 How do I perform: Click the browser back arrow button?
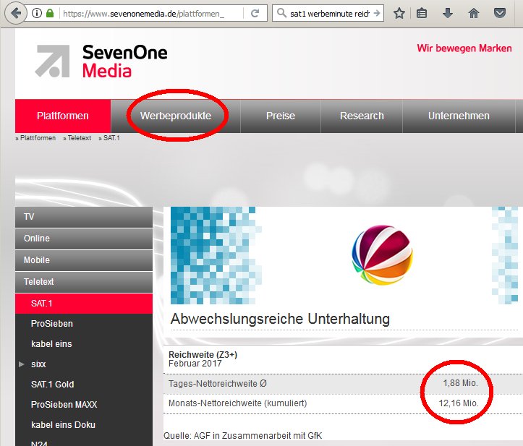tap(15, 14)
